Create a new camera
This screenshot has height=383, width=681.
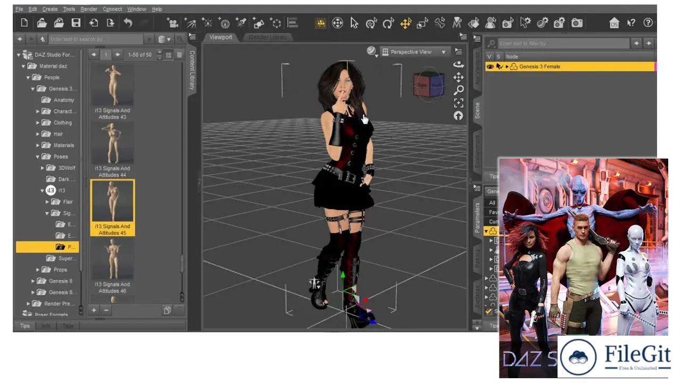pos(172,23)
